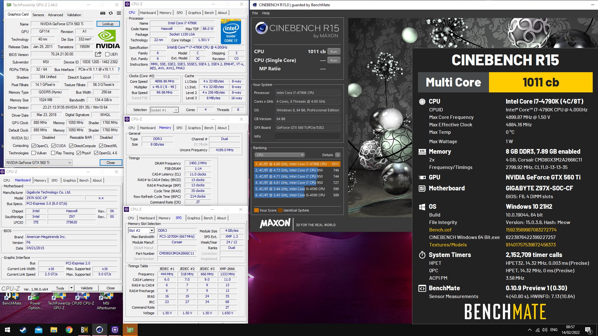Toggle the OpenGL 4.6 checkbox

96,153
